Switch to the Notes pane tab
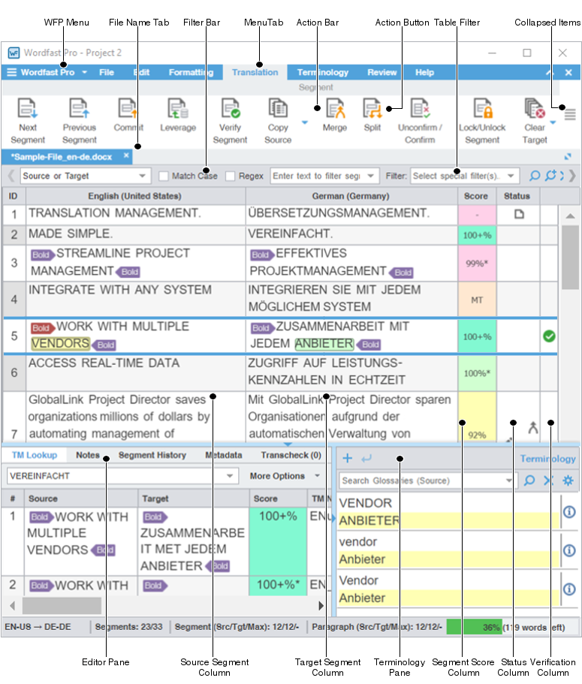 88,455
